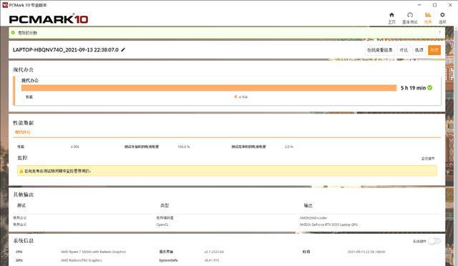Screen dimensions: 458x266
Task: Select the 现代办公 tab under performance data
Action: click(x=23, y=132)
